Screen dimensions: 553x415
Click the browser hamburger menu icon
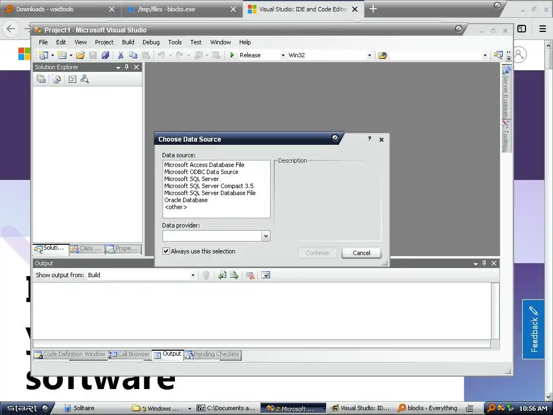pos(543,29)
